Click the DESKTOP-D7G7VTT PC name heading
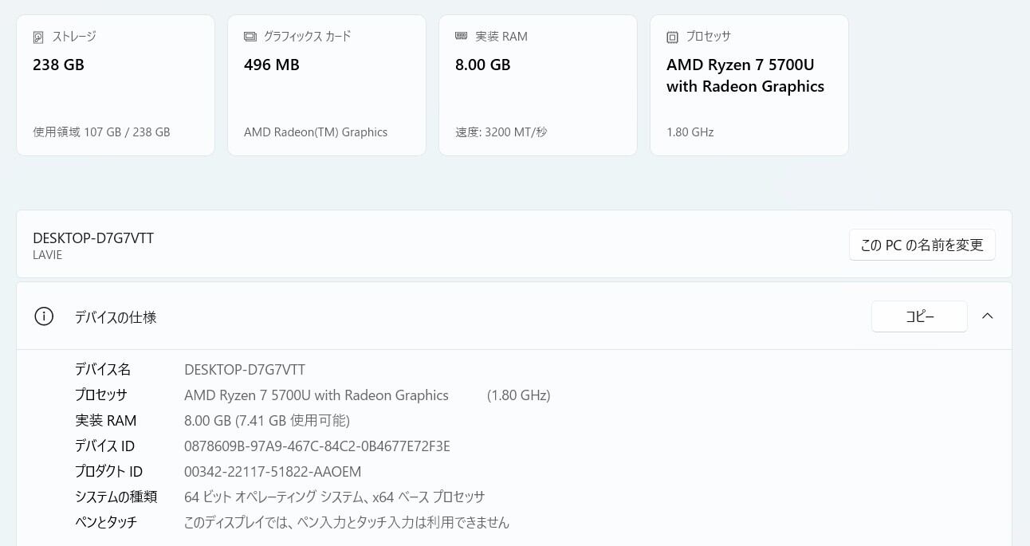The height and width of the screenshot is (546, 1030). (x=93, y=238)
